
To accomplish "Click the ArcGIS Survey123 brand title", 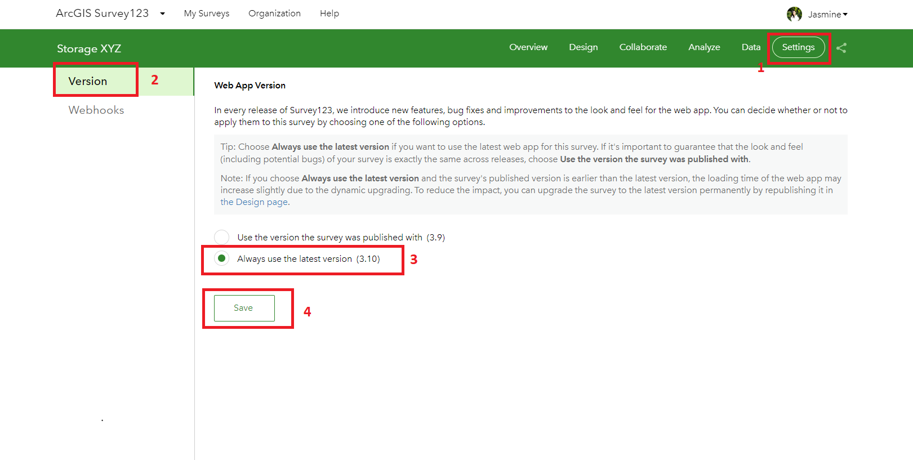I will point(103,14).
